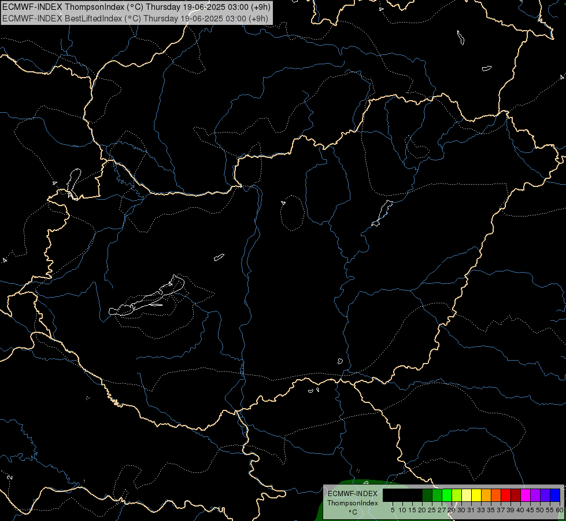Image resolution: width=566 pixels, height=521 pixels.
Task: Click the legend tick value 33
Action: [480, 510]
